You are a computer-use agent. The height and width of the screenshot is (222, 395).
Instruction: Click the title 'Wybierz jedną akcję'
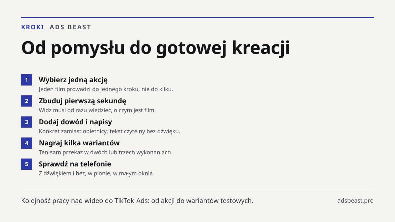coord(73,80)
